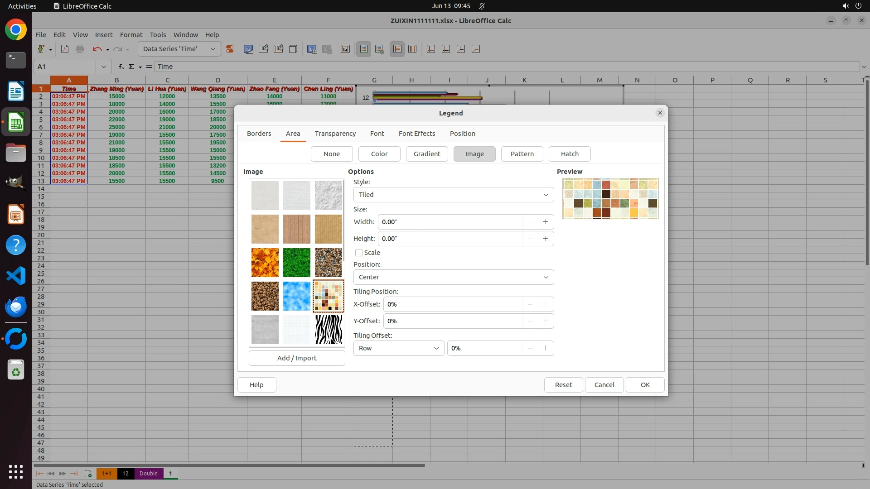Click the Add / Import button
870x489 pixels.
297,358
